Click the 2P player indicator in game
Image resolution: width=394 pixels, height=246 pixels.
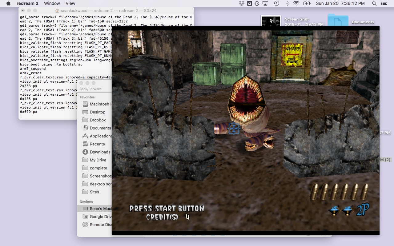[x=363, y=210]
